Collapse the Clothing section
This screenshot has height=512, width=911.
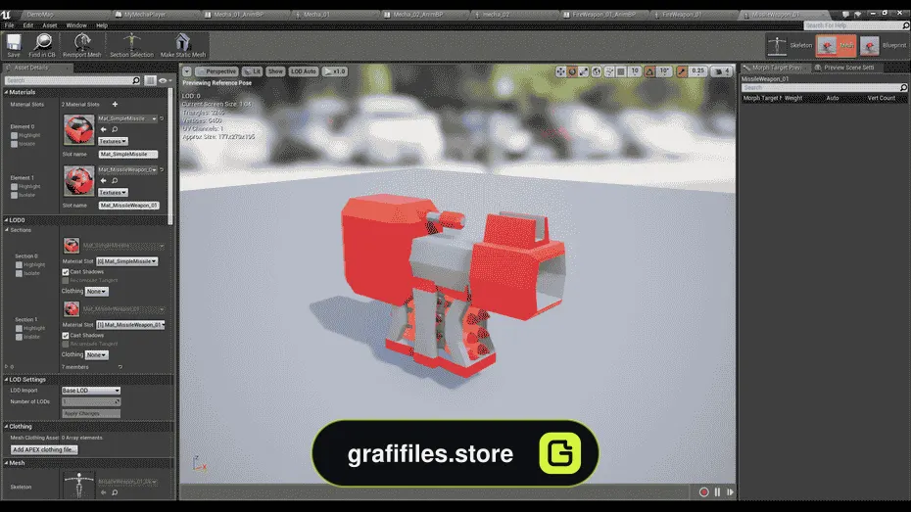7,427
